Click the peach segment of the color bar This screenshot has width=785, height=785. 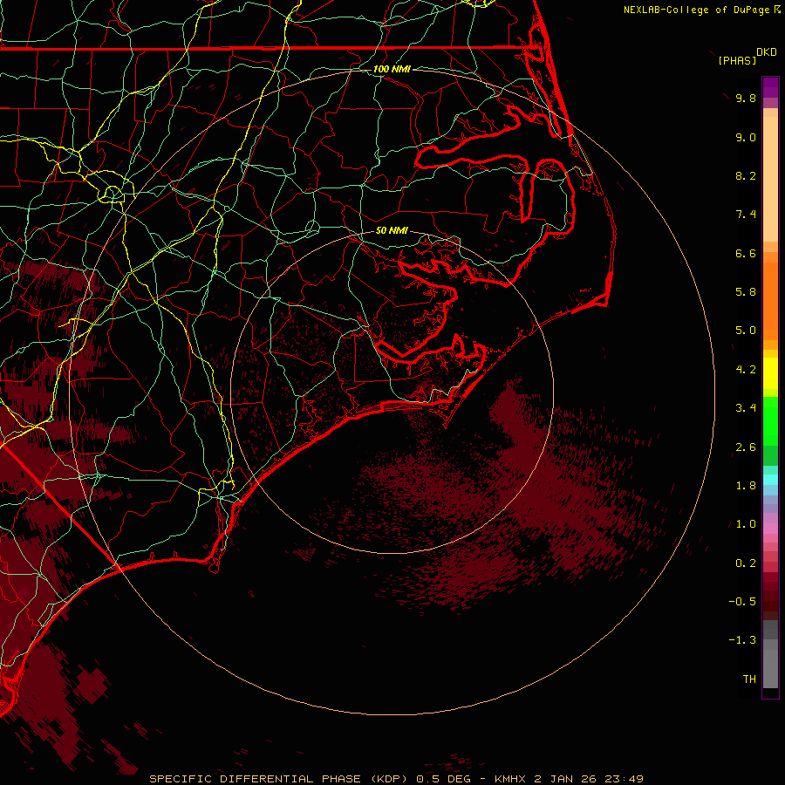[x=770, y=179]
